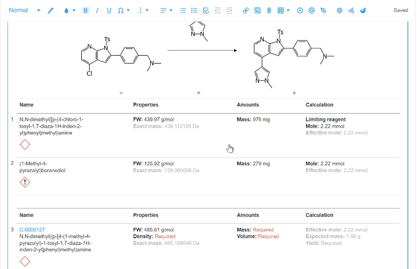This screenshot has height=269, width=417.
Task: Insert a checklist item
Action: point(206,10)
